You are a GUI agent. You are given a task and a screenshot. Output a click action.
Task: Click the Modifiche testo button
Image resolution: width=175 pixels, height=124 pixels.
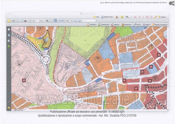click(107, 17)
